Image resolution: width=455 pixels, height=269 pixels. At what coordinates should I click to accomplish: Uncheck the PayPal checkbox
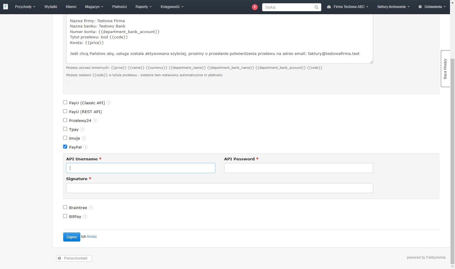coord(65,147)
